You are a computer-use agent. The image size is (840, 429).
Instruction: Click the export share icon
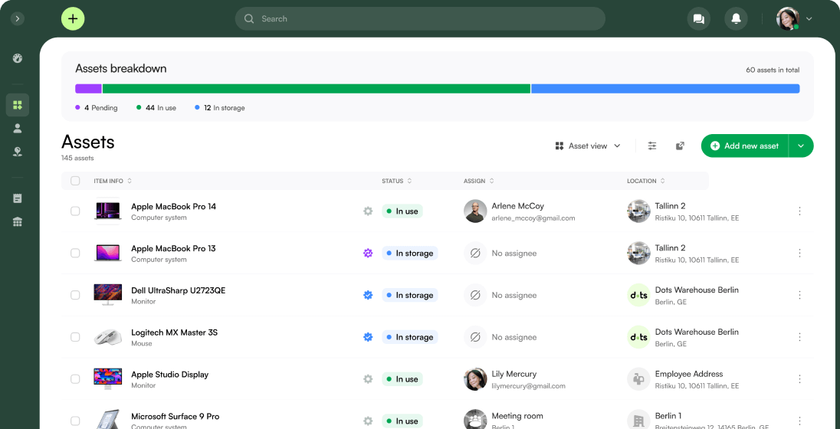[x=680, y=146]
